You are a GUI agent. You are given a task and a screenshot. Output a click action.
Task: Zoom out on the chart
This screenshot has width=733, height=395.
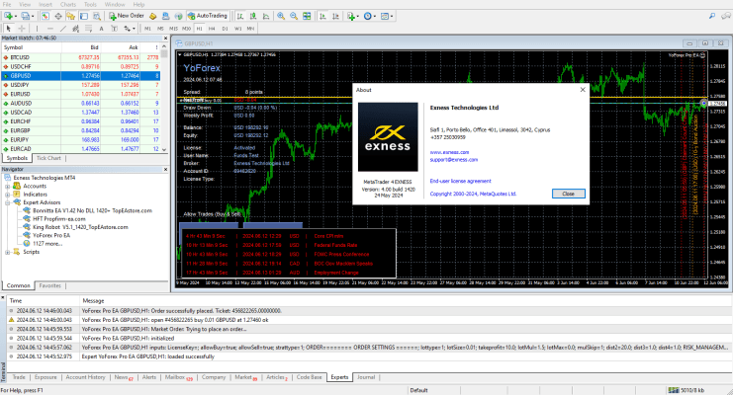coord(294,16)
